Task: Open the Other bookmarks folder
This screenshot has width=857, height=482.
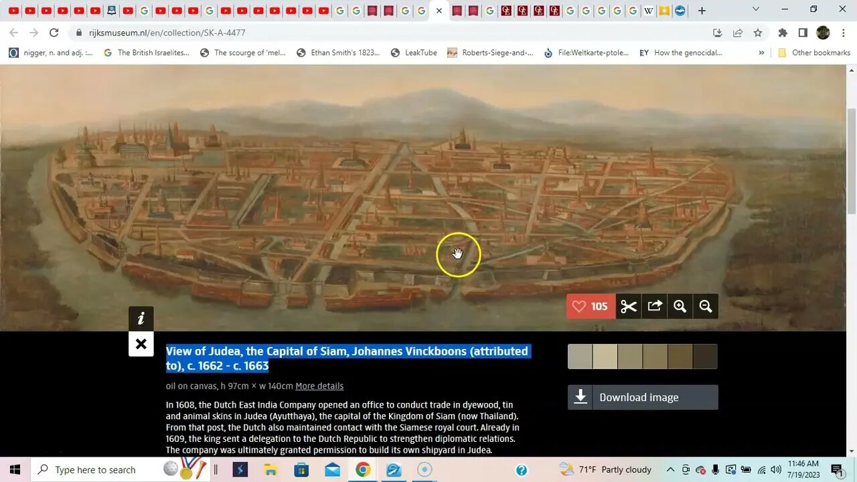Action: click(x=813, y=53)
